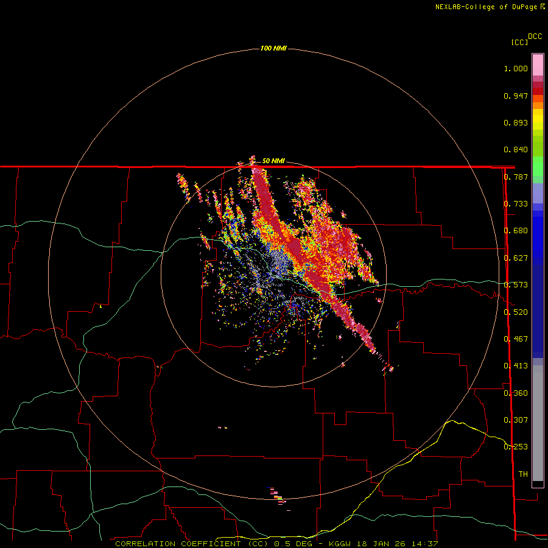
Task: Click the 0.680 value on the color scale
Action: (516, 231)
